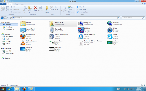146x91 pixels.
Task: Select the QuickTime Player shortcut icon
Action: (x=81, y=36)
